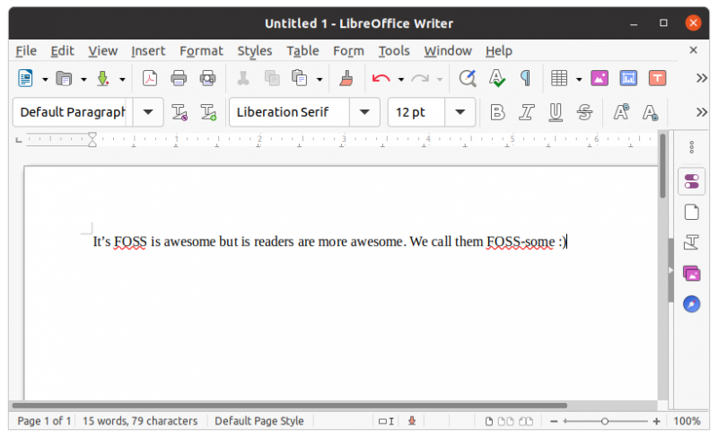
Task: Click Default Page Style in status bar
Action: coord(259,421)
